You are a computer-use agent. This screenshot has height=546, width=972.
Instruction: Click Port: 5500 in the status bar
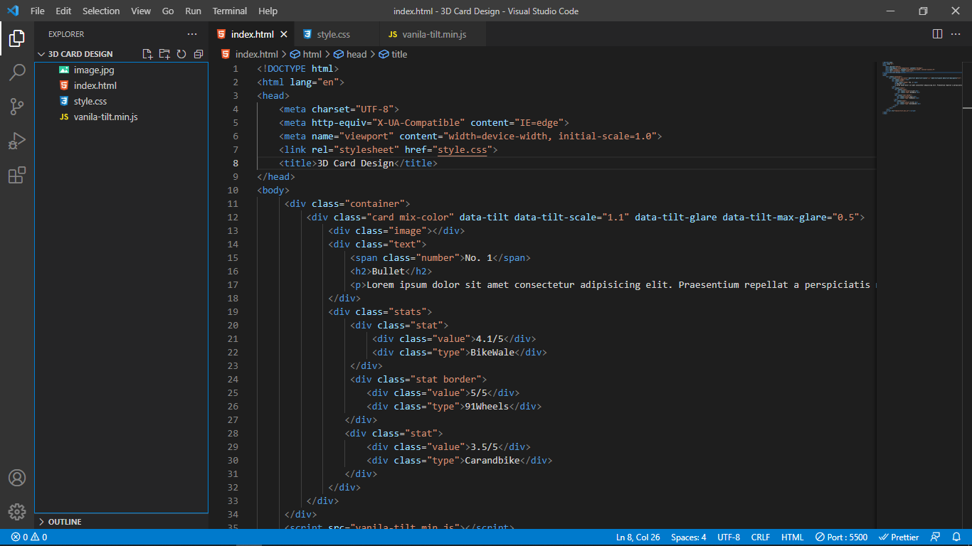tap(841, 537)
